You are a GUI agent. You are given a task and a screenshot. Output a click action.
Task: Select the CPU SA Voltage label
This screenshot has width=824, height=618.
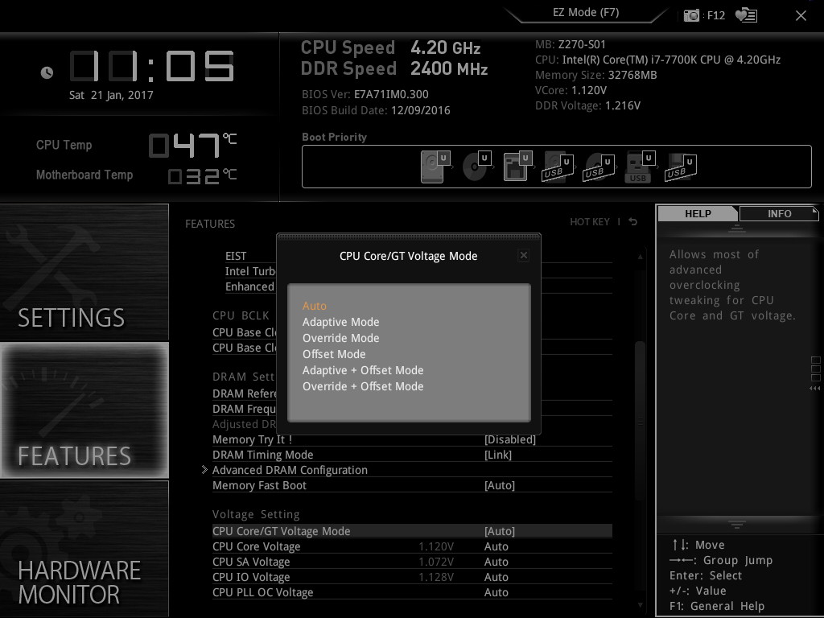coord(251,562)
